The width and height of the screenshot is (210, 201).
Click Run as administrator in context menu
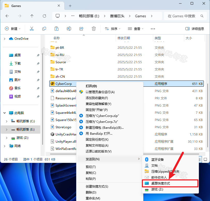tap(110, 92)
